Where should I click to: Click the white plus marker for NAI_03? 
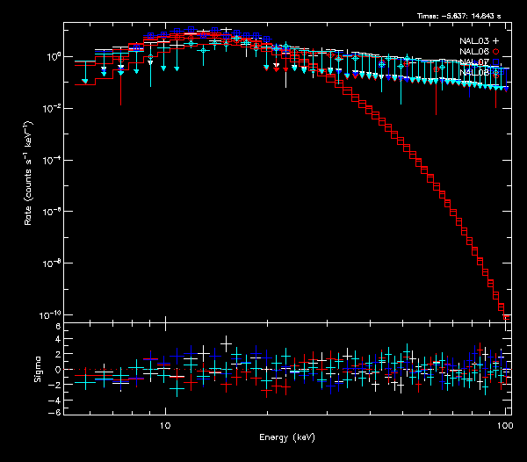click(x=496, y=41)
